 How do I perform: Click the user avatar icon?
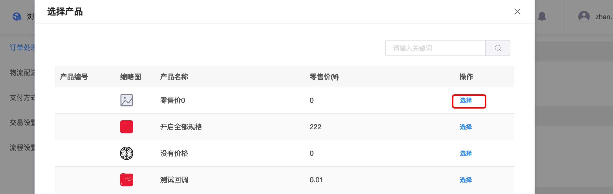click(584, 17)
